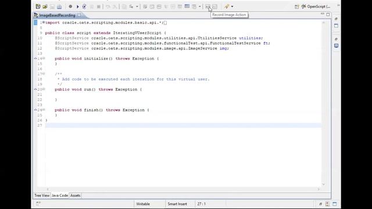Collapse the comment block fold on line 17
Screen dimensions: 372x209
pos(44,74)
